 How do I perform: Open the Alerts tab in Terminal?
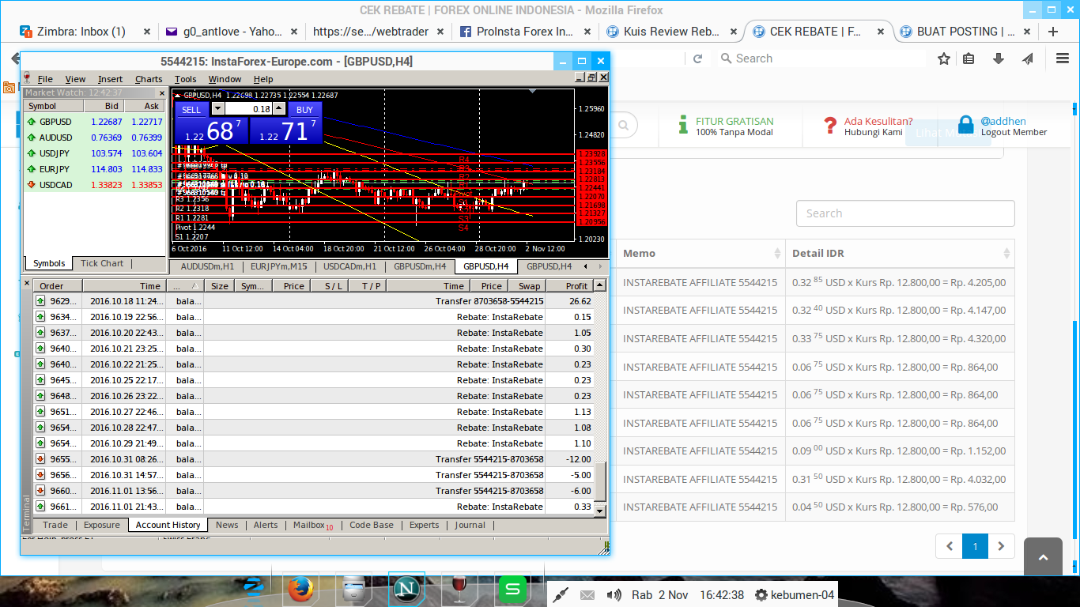click(266, 525)
